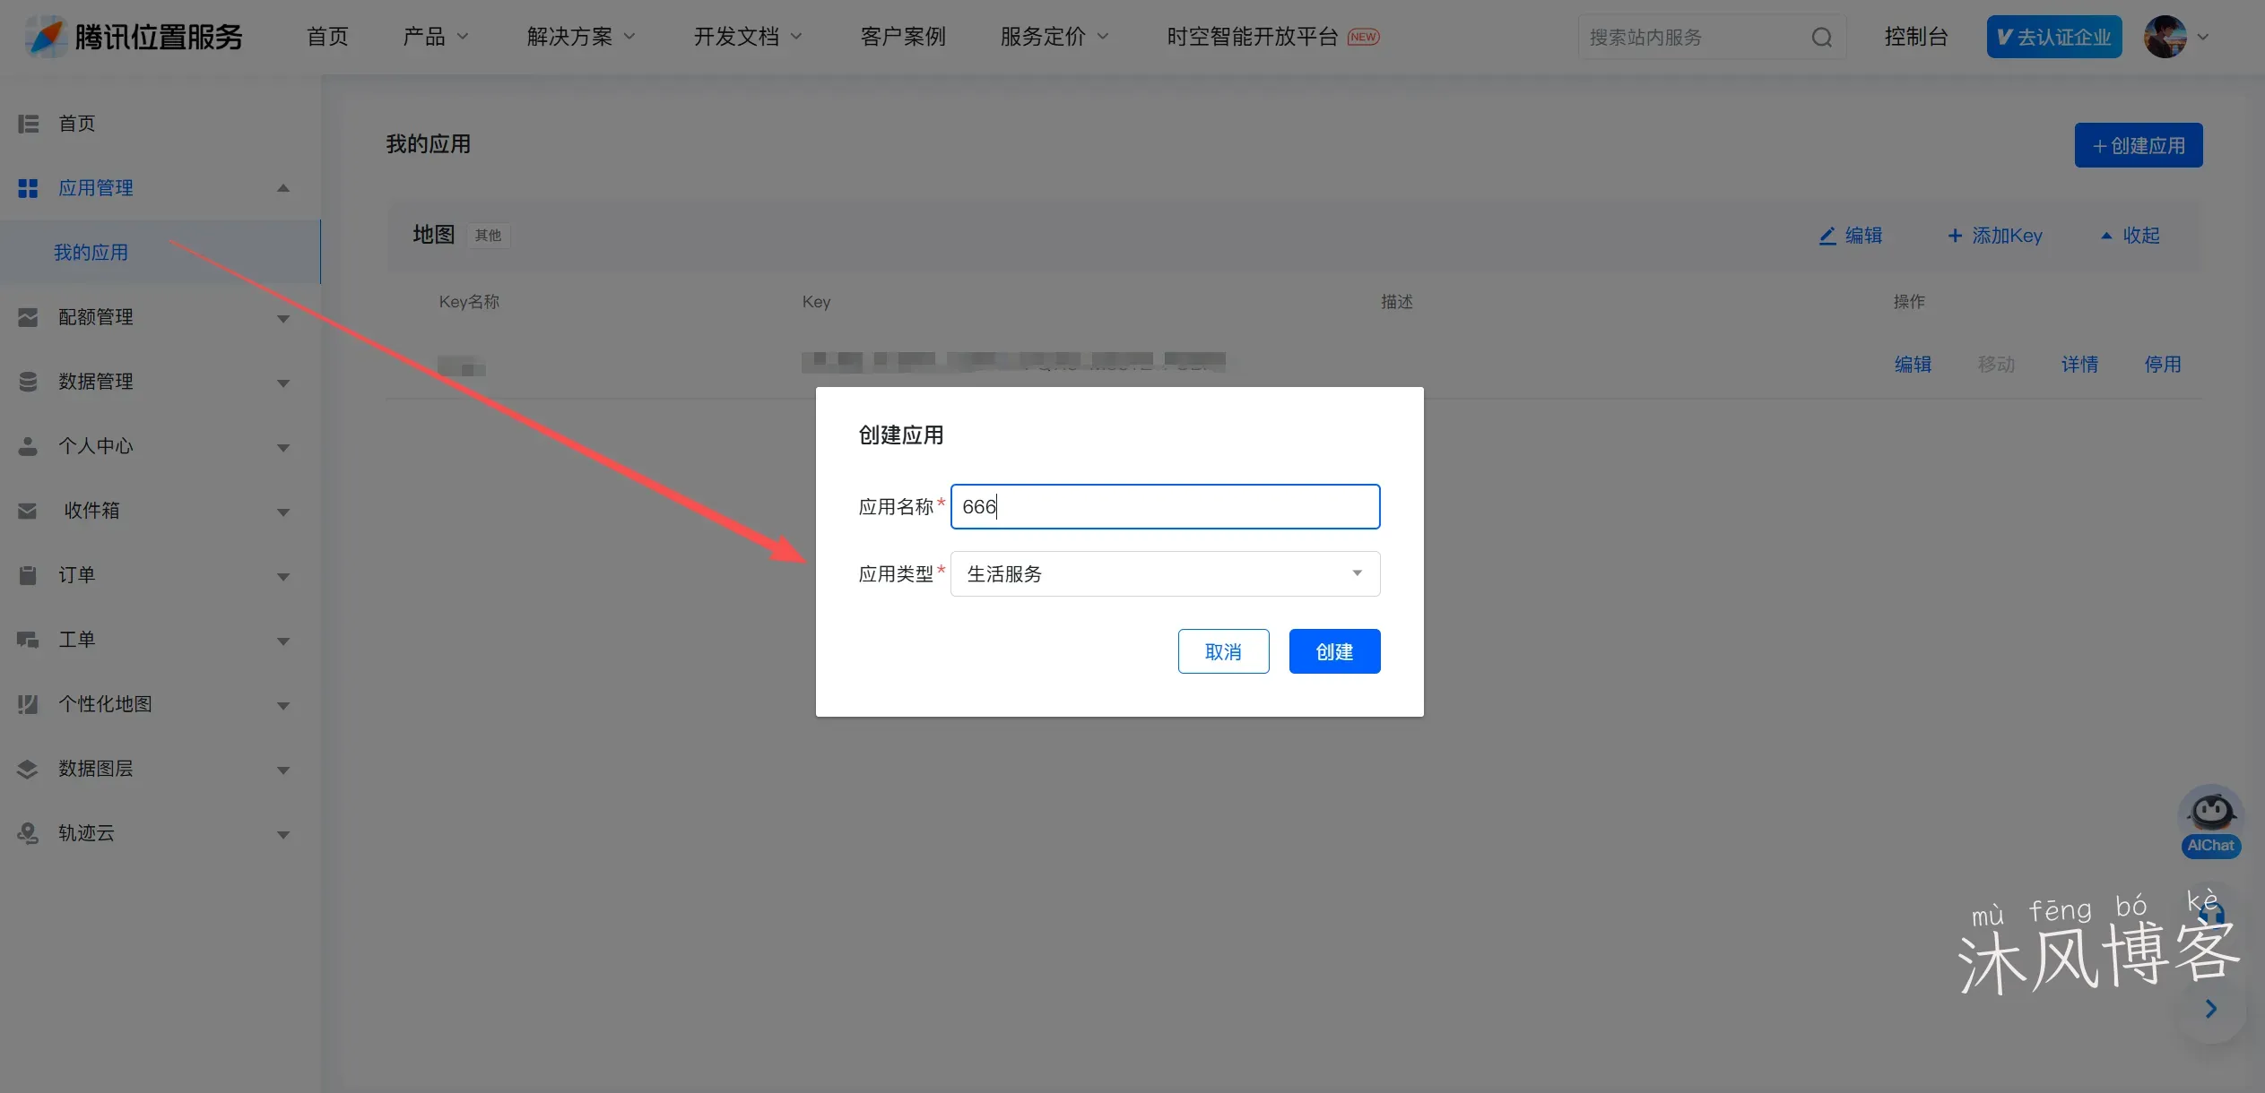Select the 数据管理 sidebar icon
The height and width of the screenshot is (1093, 2265).
click(x=27, y=381)
